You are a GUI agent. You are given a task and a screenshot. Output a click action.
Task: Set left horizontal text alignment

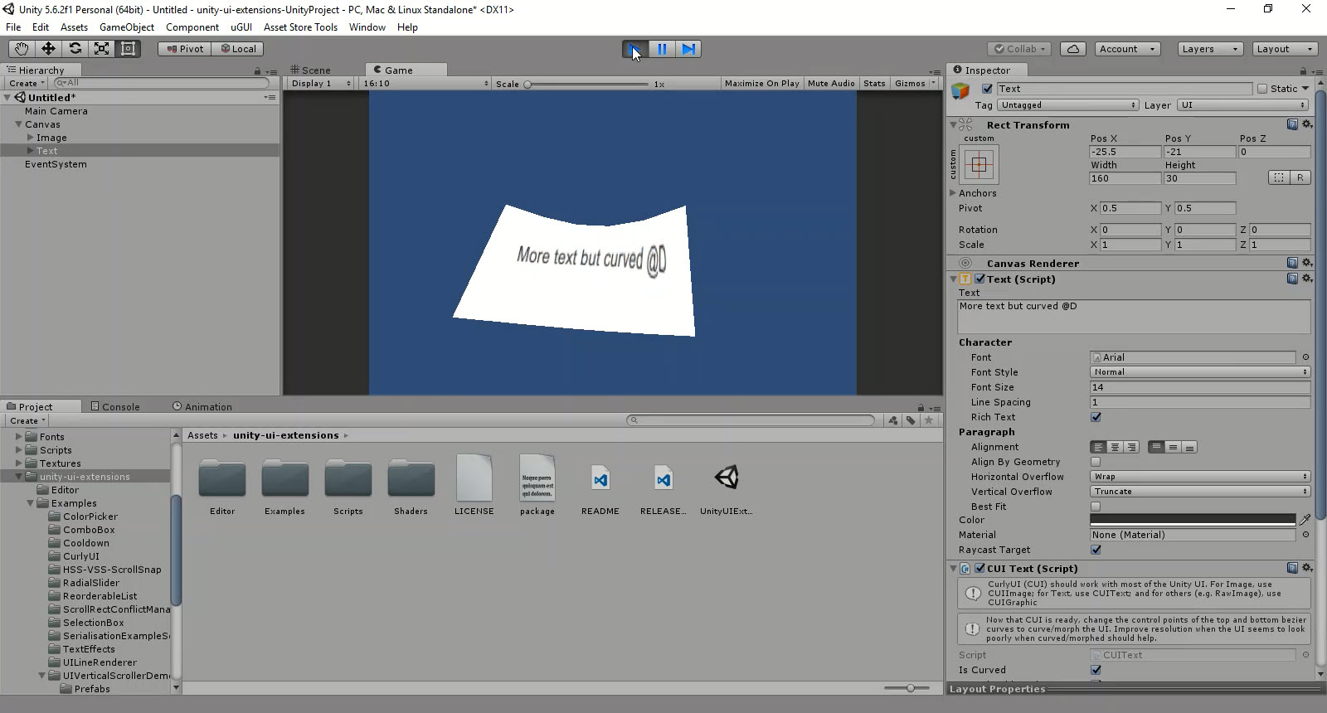[1098, 447]
